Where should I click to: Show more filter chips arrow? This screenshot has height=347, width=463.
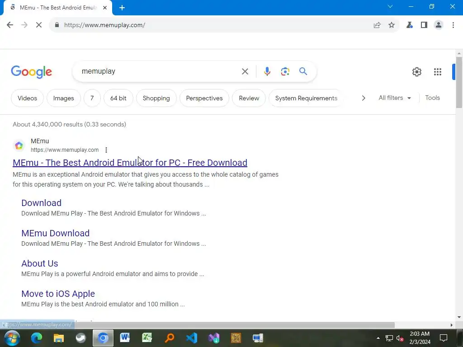point(364,98)
